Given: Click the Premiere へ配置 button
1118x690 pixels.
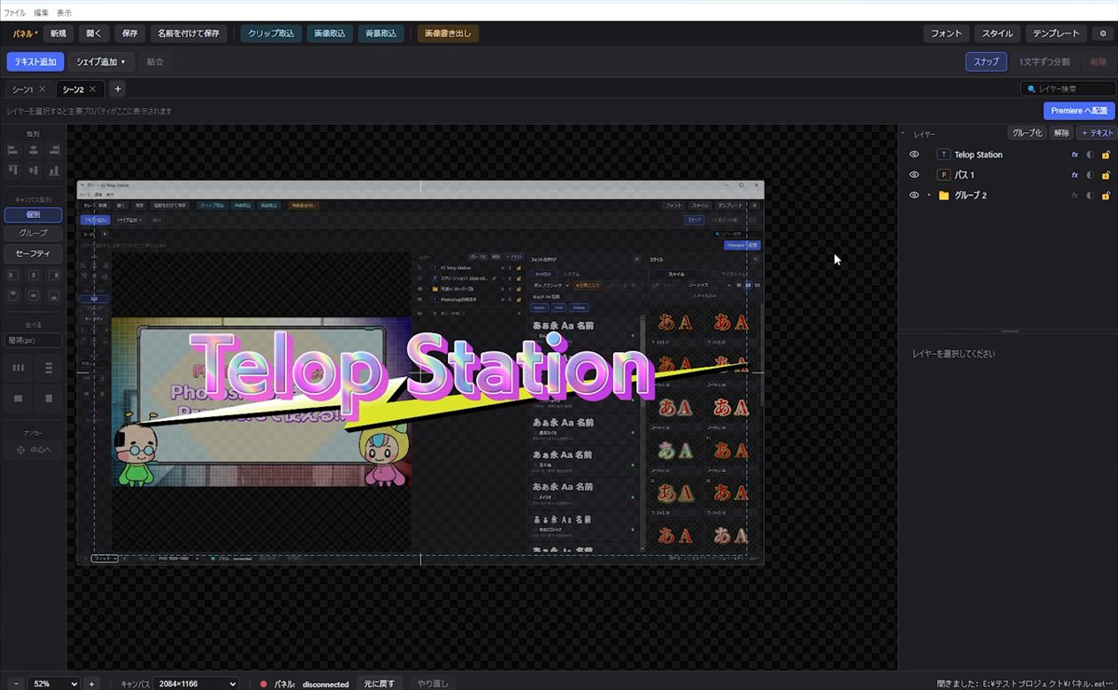Looking at the screenshot, I should 1079,111.
